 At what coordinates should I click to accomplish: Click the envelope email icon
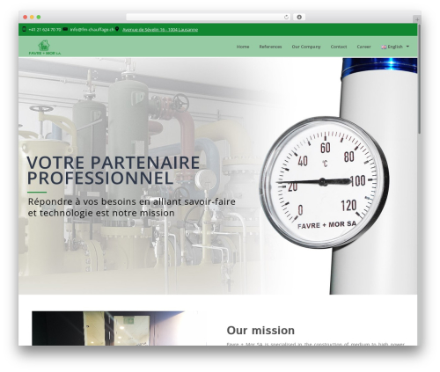point(65,29)
